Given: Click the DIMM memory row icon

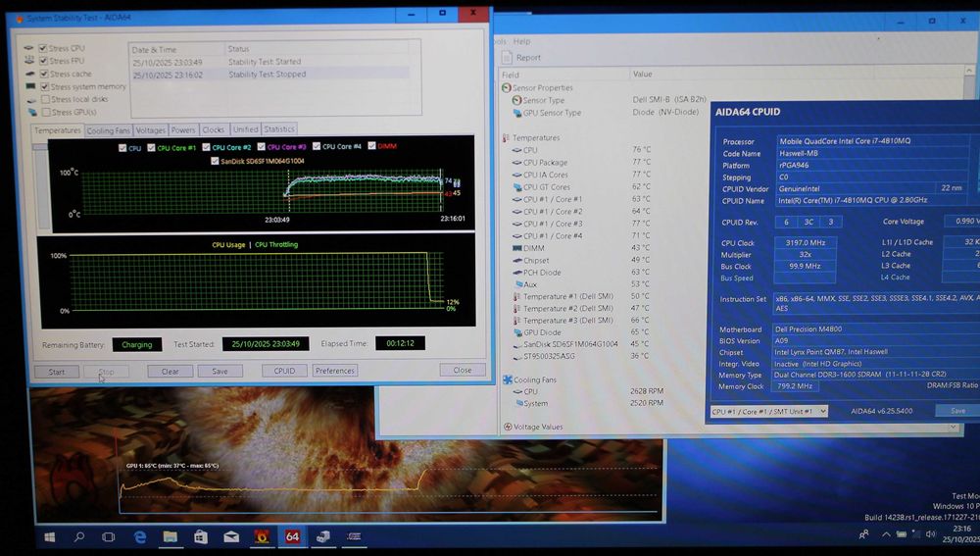Looking at the screenshot, I should point(516,248).
